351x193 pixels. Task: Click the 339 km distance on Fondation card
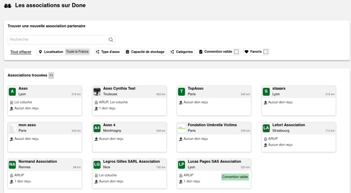245,131
